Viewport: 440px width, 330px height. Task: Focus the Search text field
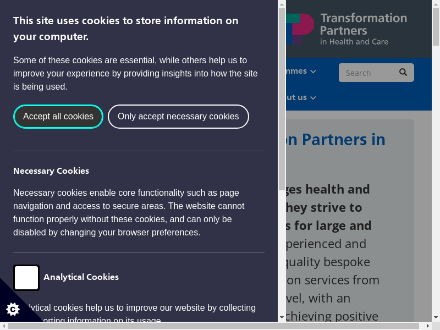click(366, 73)
